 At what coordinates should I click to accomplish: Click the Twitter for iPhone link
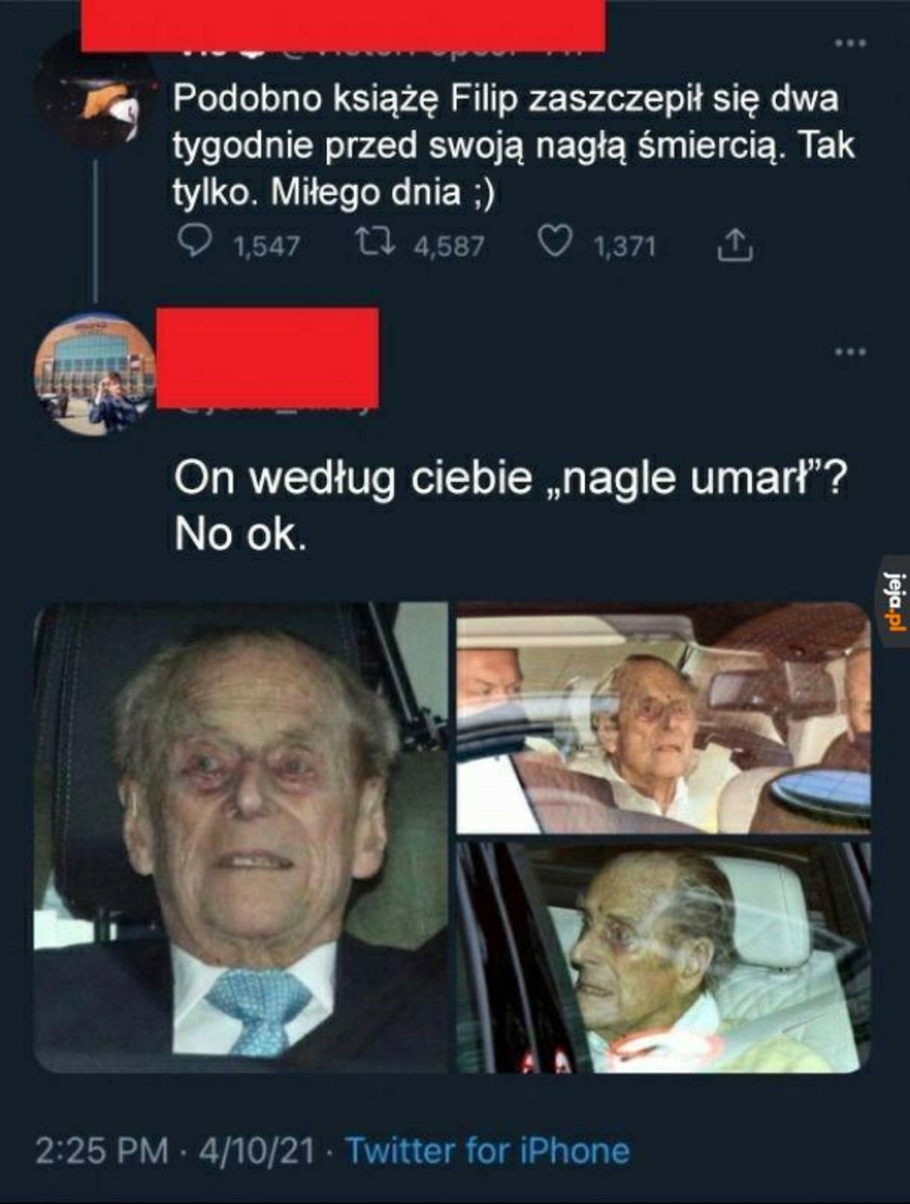tap(487, 1150)
